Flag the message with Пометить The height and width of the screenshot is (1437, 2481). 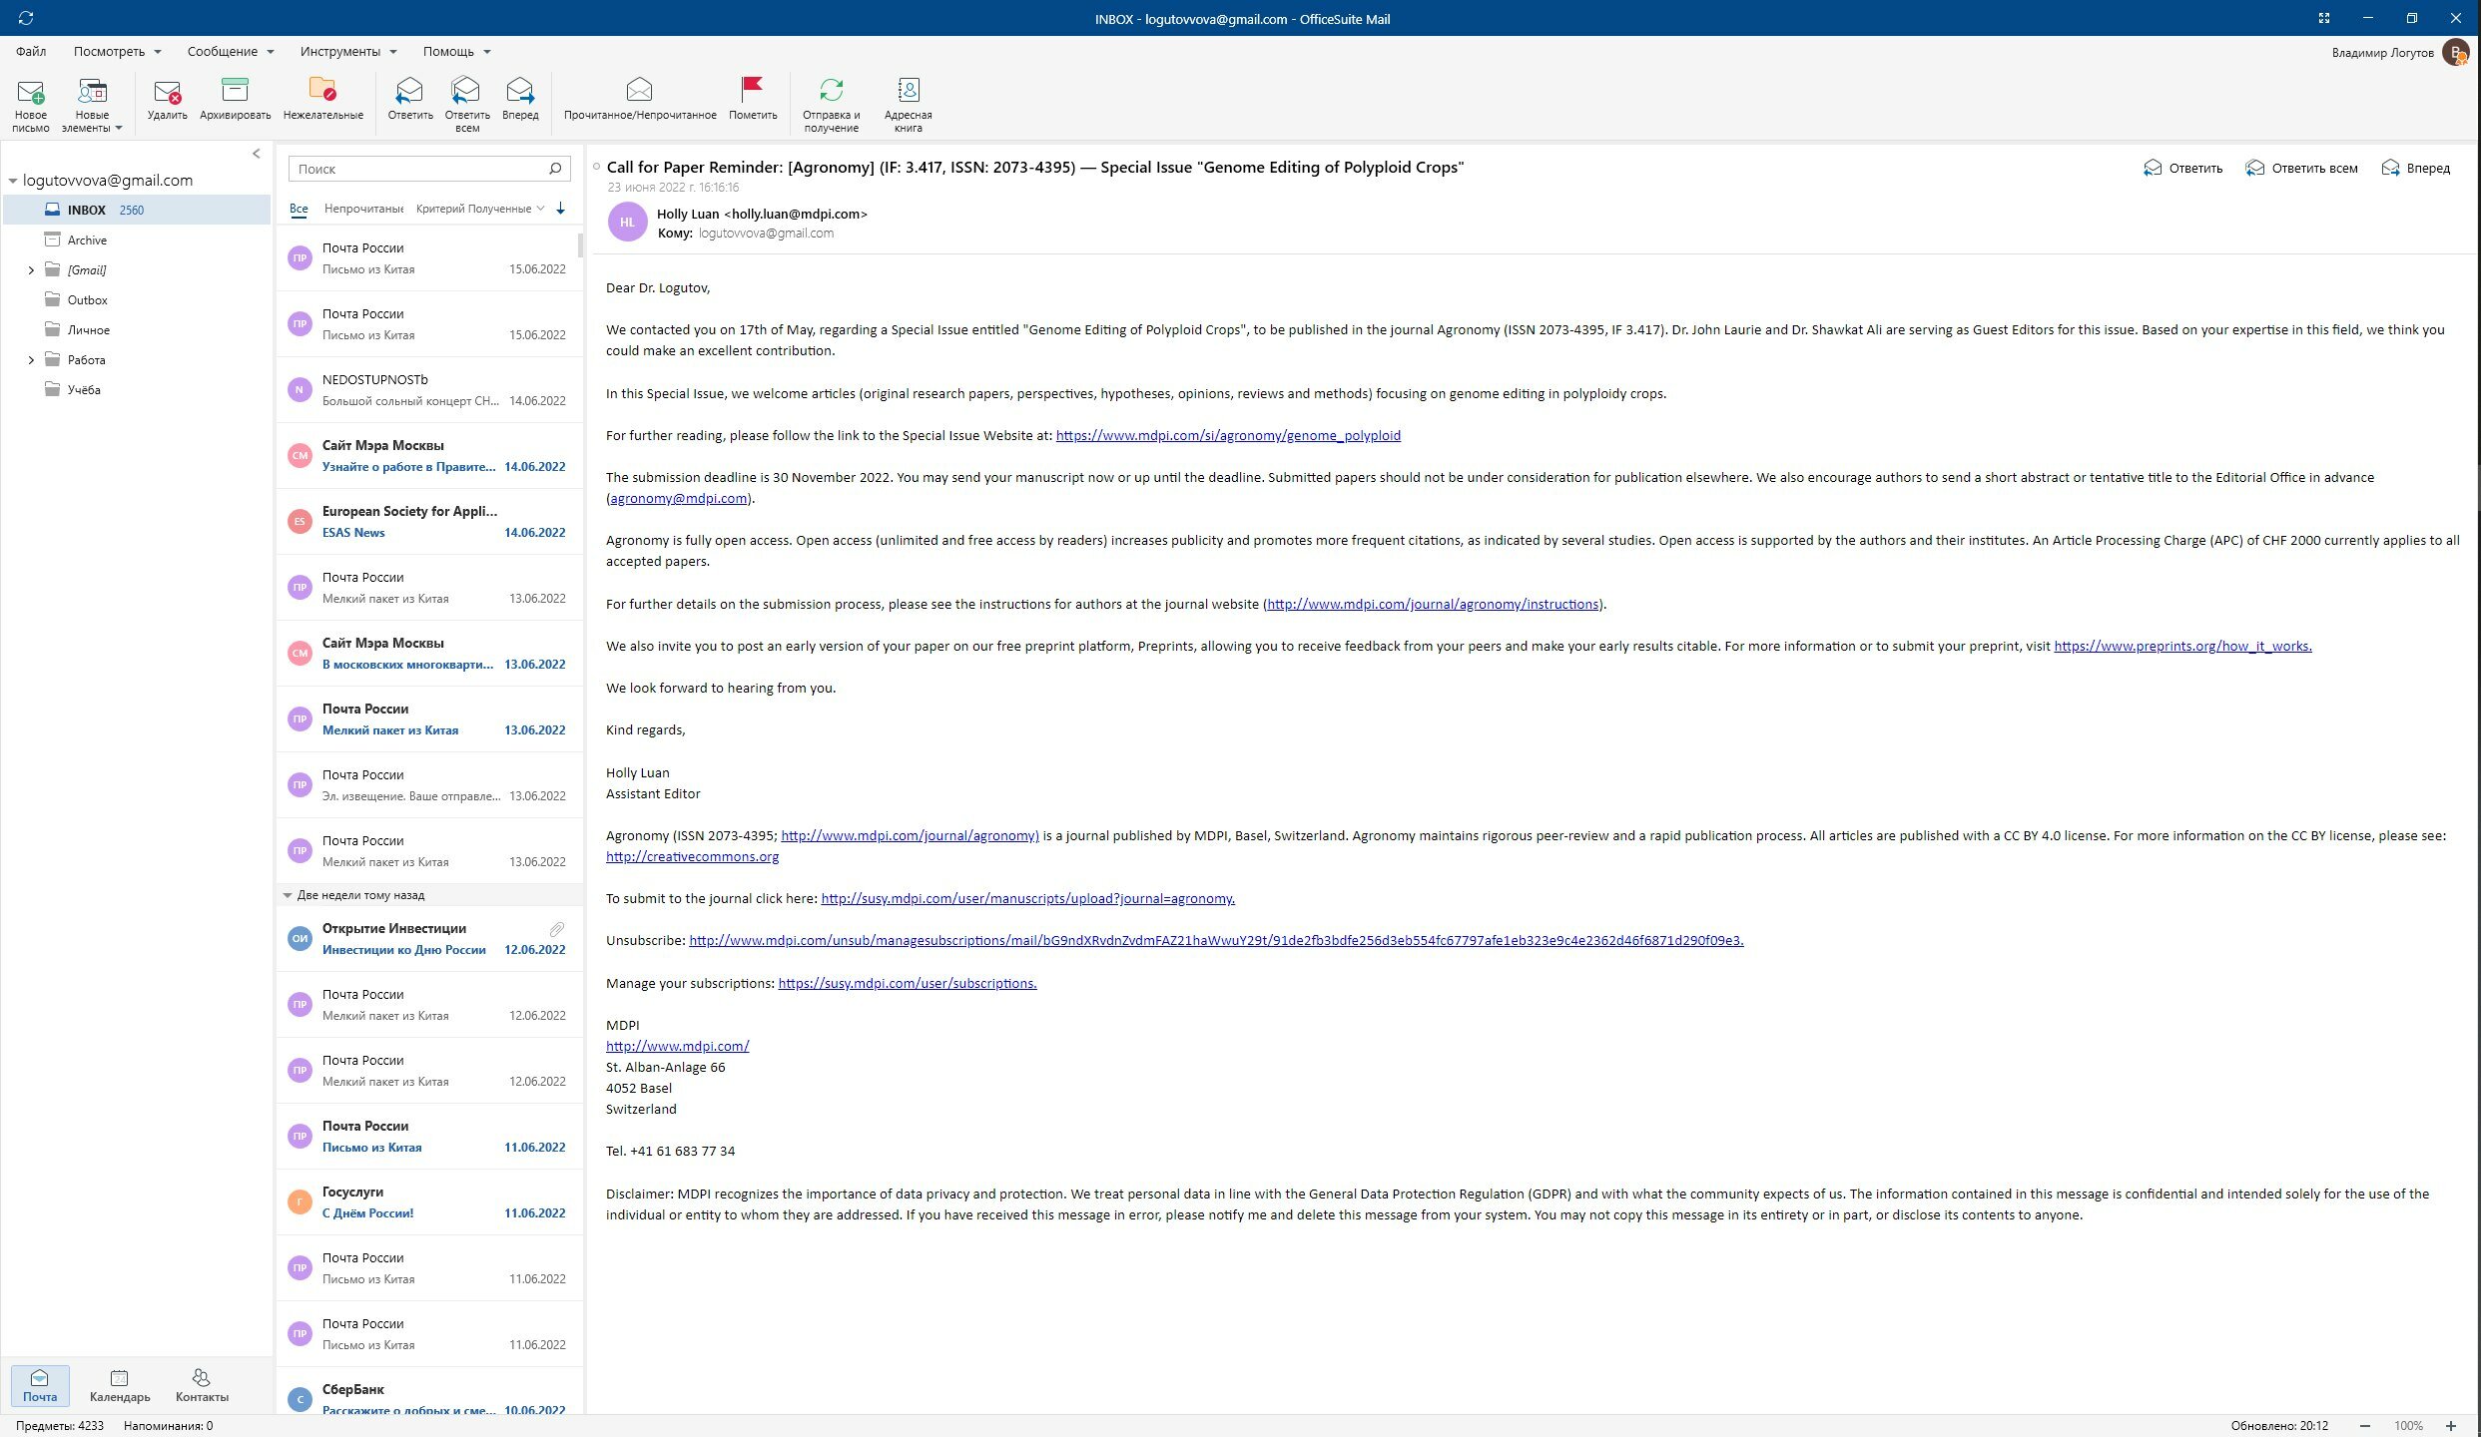point(753,100)
